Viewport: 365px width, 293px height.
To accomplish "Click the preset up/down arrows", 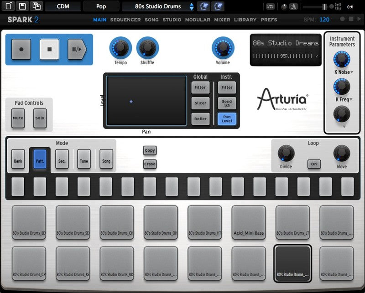I will (x=191, y=6).
